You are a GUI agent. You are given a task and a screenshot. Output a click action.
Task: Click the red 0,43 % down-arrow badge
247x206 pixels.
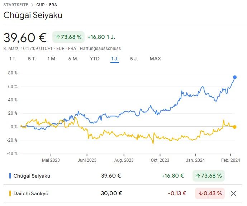[210, 193]
